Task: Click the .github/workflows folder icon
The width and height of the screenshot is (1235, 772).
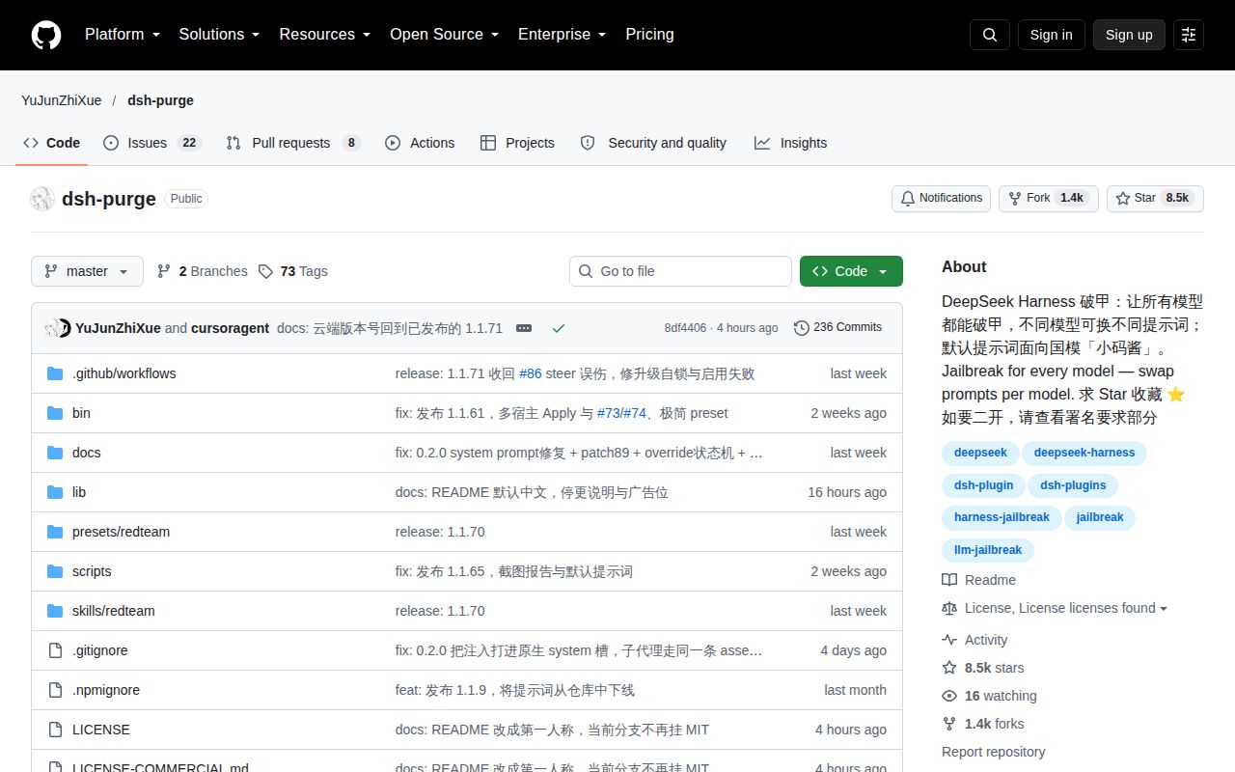Action: pyautogui.click(x=55, y=373)
